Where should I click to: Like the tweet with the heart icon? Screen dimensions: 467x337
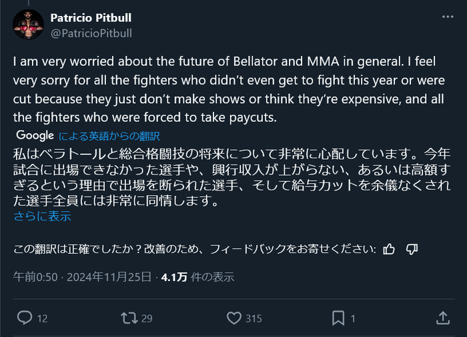(x=233, y=318)
